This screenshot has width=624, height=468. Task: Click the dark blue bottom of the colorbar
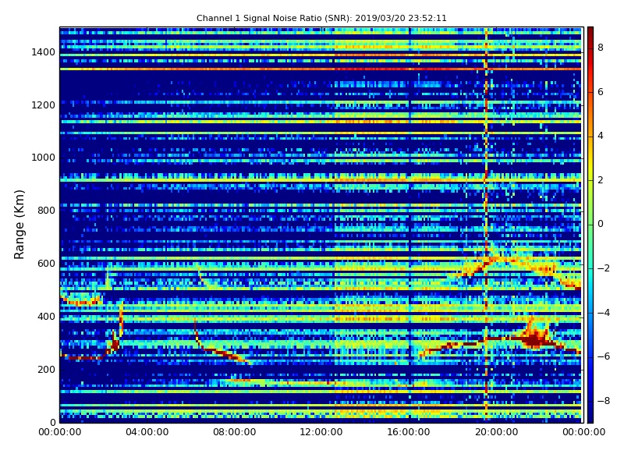[x=590, y=417]
